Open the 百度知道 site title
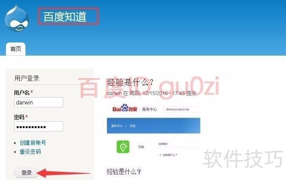286x180 pixels. pos(65,17)
